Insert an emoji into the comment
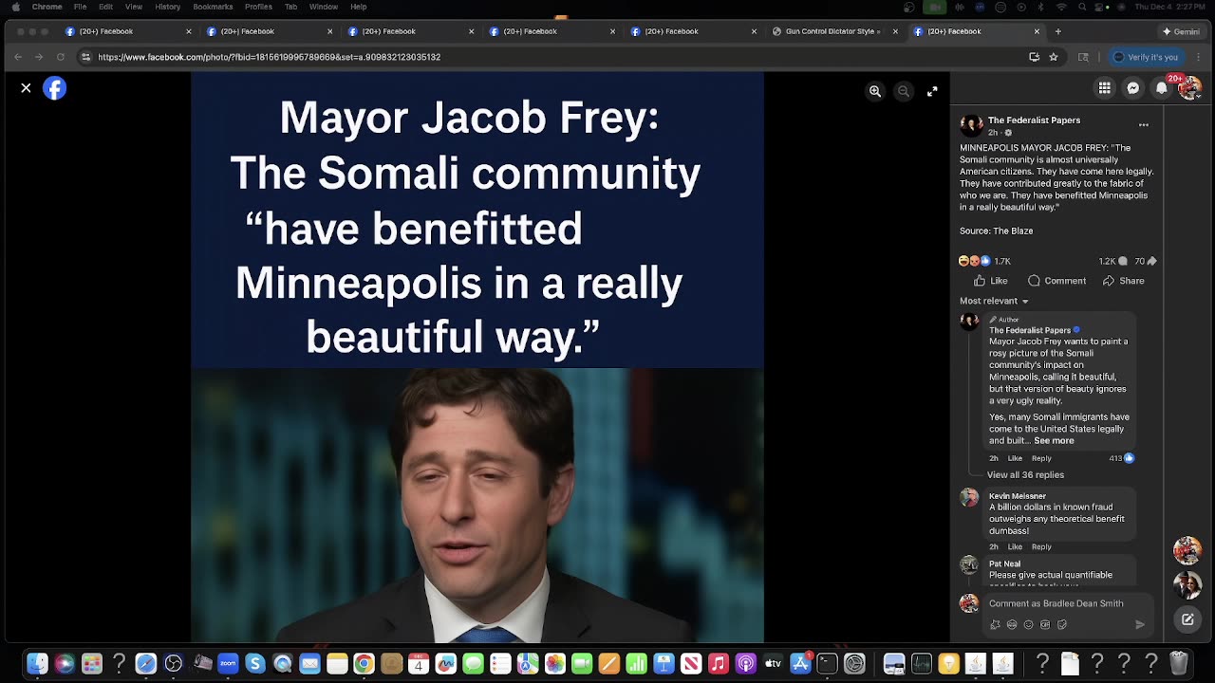 [x=1028, y=625]
